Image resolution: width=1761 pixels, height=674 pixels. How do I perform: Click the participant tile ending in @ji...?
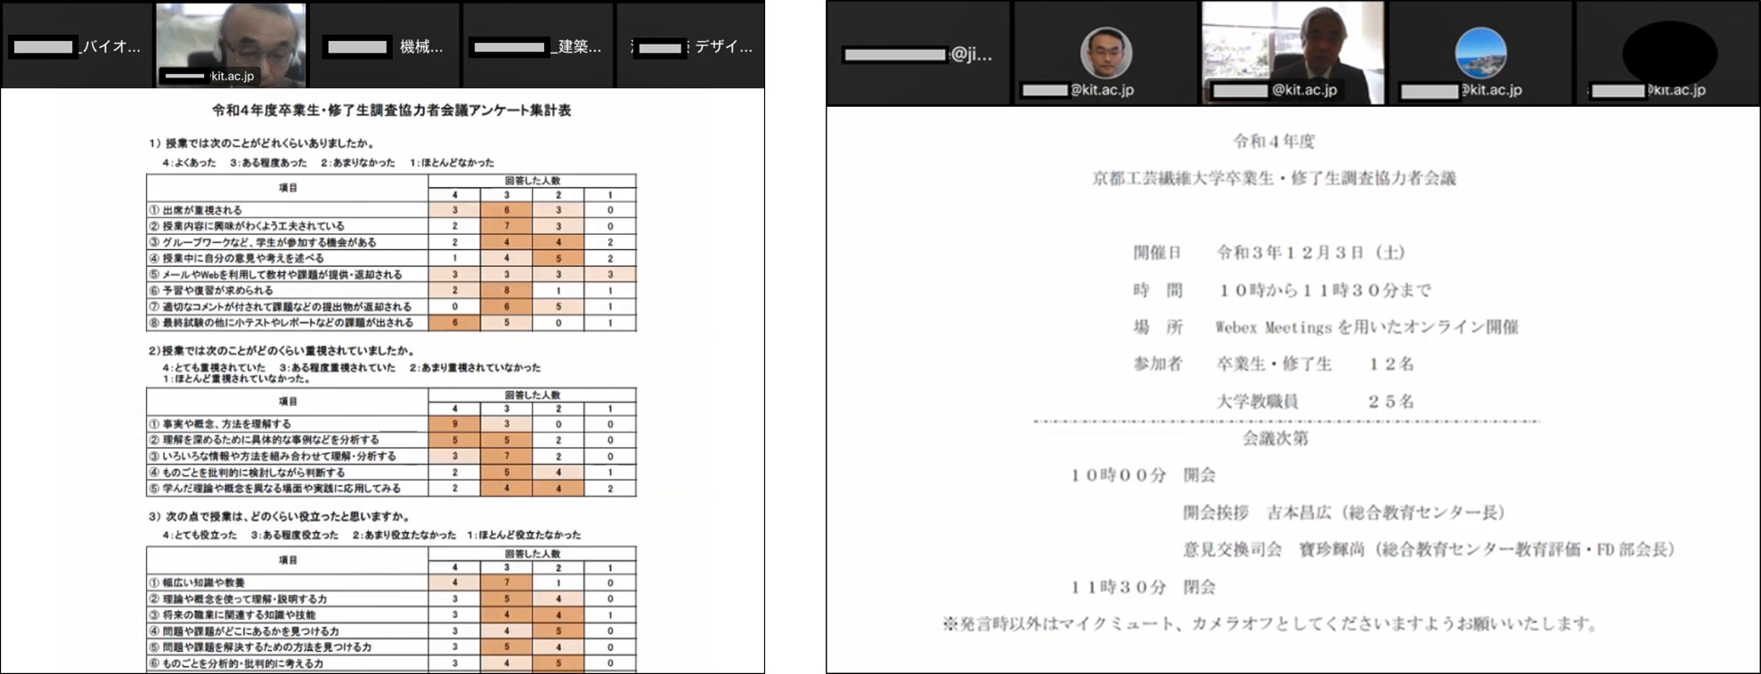[918, 53]
